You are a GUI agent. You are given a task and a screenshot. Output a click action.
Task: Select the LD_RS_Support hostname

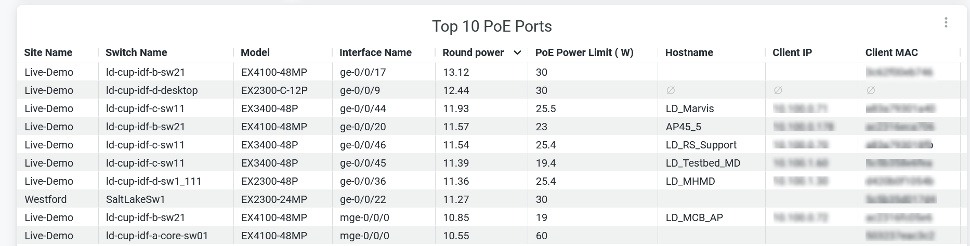pyautogui.click(x=701, y=145)
